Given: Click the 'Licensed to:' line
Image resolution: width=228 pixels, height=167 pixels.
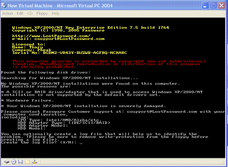Looking at the screenshot, I should pos(29,44).
